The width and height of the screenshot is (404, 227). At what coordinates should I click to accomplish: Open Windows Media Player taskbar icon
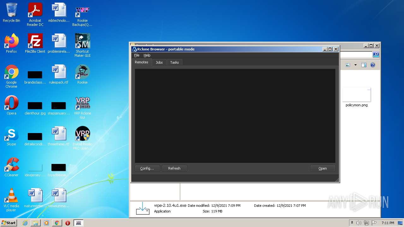(x=46, y=223)
